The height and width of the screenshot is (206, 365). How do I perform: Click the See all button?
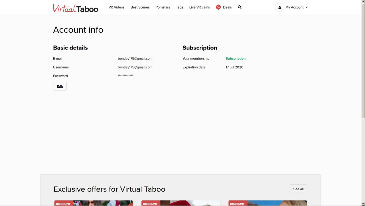point(298,189)
